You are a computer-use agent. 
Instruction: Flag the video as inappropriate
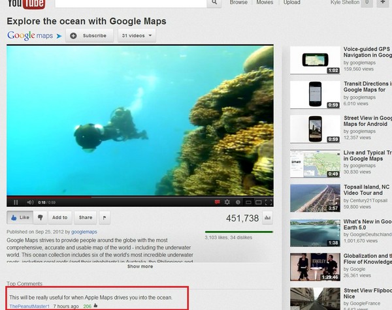(106, 217)
